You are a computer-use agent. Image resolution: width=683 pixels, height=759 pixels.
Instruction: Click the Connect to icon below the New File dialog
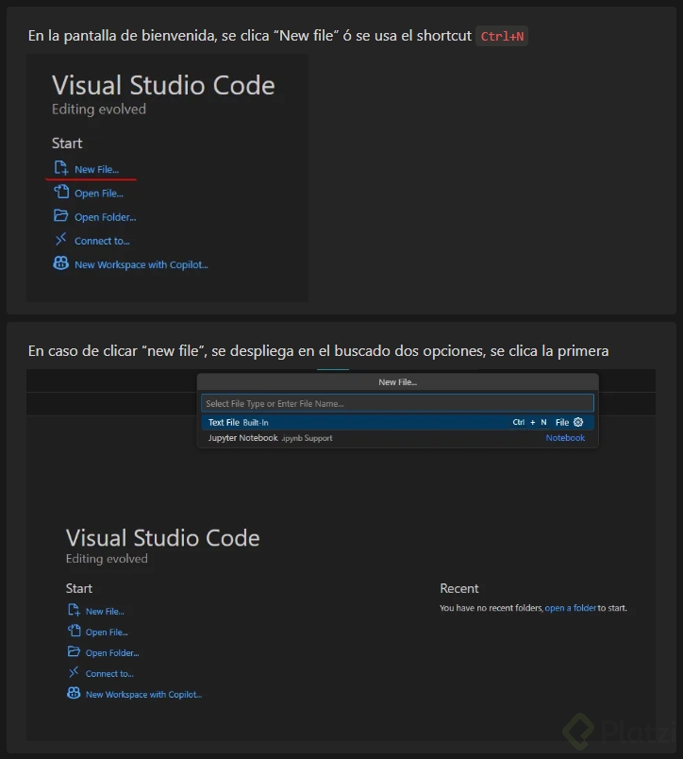(x=74, y=673)
